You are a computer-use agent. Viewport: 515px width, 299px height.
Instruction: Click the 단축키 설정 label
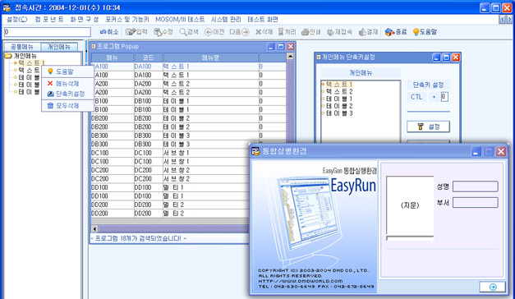pyautogui.click(x=428, y=85)
